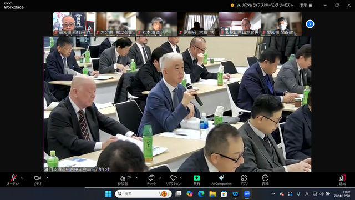Expand participants options caret beside 参加者

[x=136, y=178]
